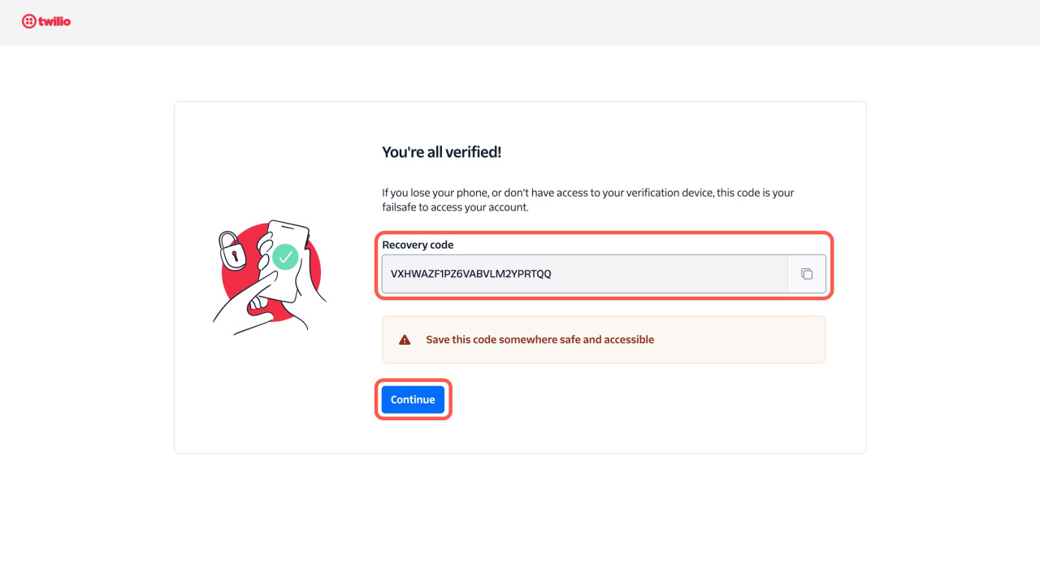Click the 'Recovery code' field label
The height and width of the screenshot is (578, 1040).
(418, 245)
